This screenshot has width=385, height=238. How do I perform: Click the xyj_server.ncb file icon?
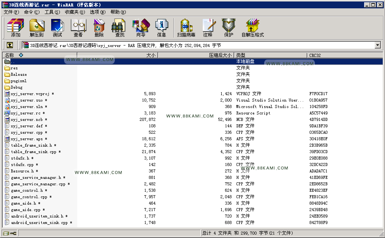[x=7, y=119]
